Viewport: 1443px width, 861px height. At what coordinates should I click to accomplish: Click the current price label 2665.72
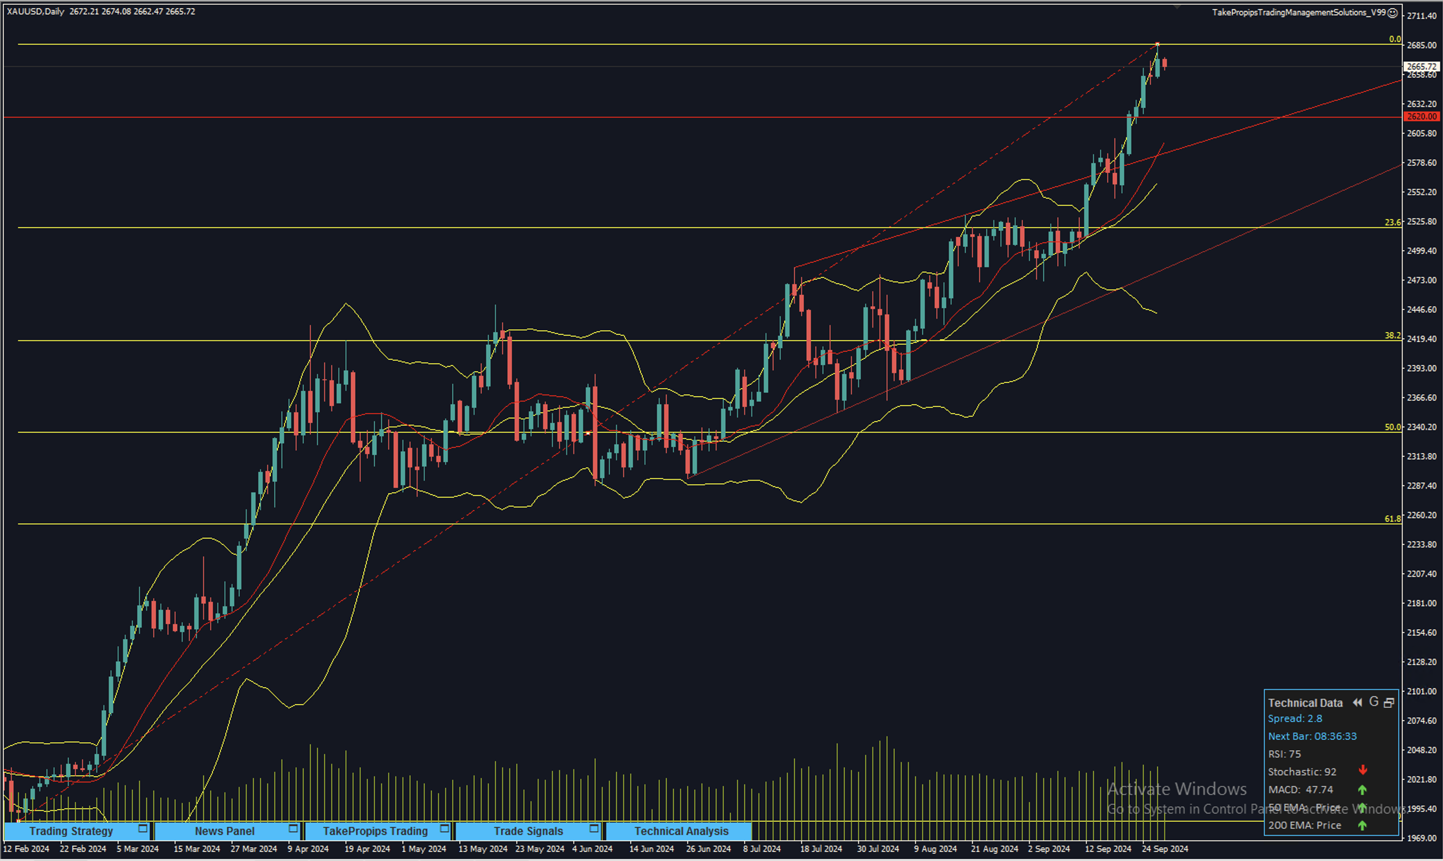click(x=1422, y=67)
